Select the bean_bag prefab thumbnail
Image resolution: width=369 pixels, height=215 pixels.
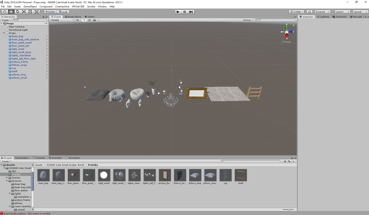(43, 175)
